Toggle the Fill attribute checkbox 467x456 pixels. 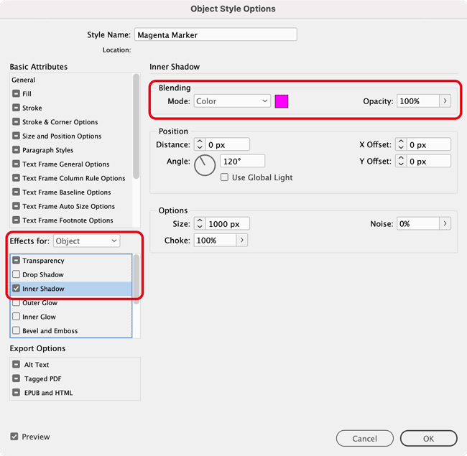click(16, 94)
